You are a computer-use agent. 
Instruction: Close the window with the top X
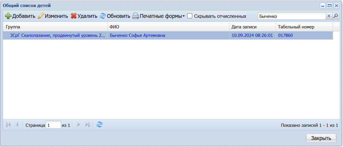click(x=337, y=6)
